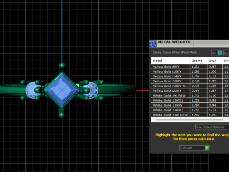Screen dimensions: 229x172
Task: Click Use Object Materials button
Action: point(212,127)
